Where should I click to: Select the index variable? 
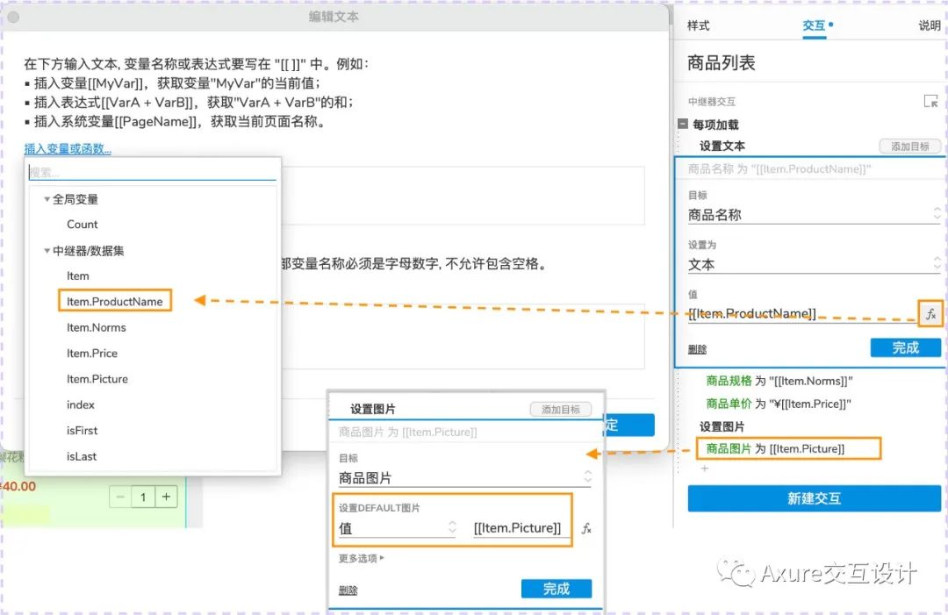[81, 404]
